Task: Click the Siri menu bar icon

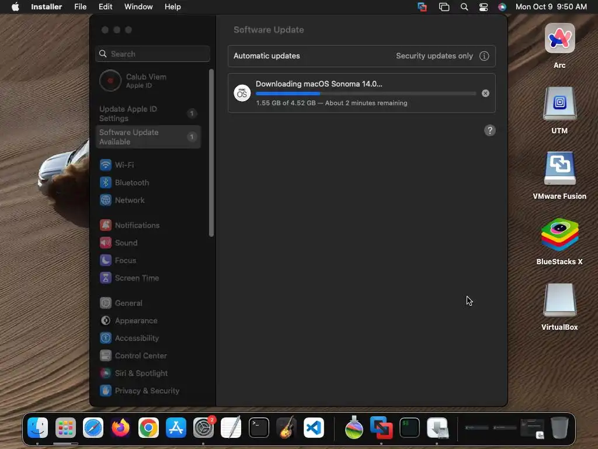Action: (502, 7)
